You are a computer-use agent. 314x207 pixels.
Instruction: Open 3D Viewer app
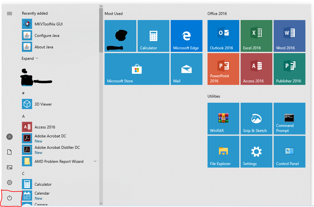(x=59, y=104)
